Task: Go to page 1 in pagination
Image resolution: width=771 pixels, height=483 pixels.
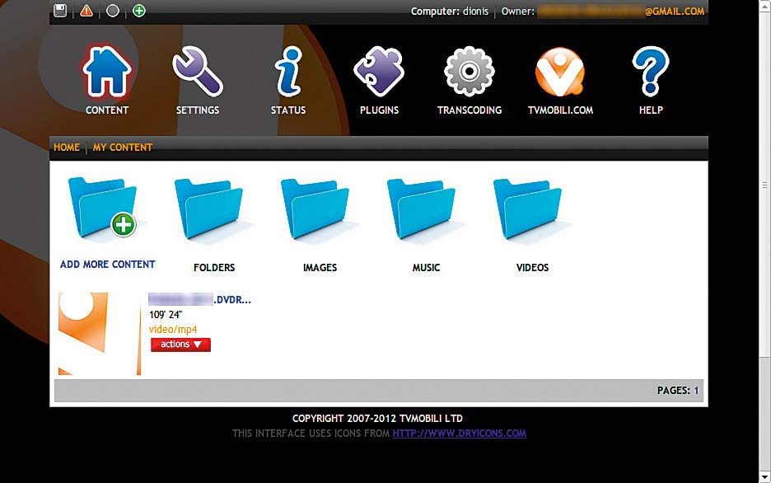Action: 696,391
